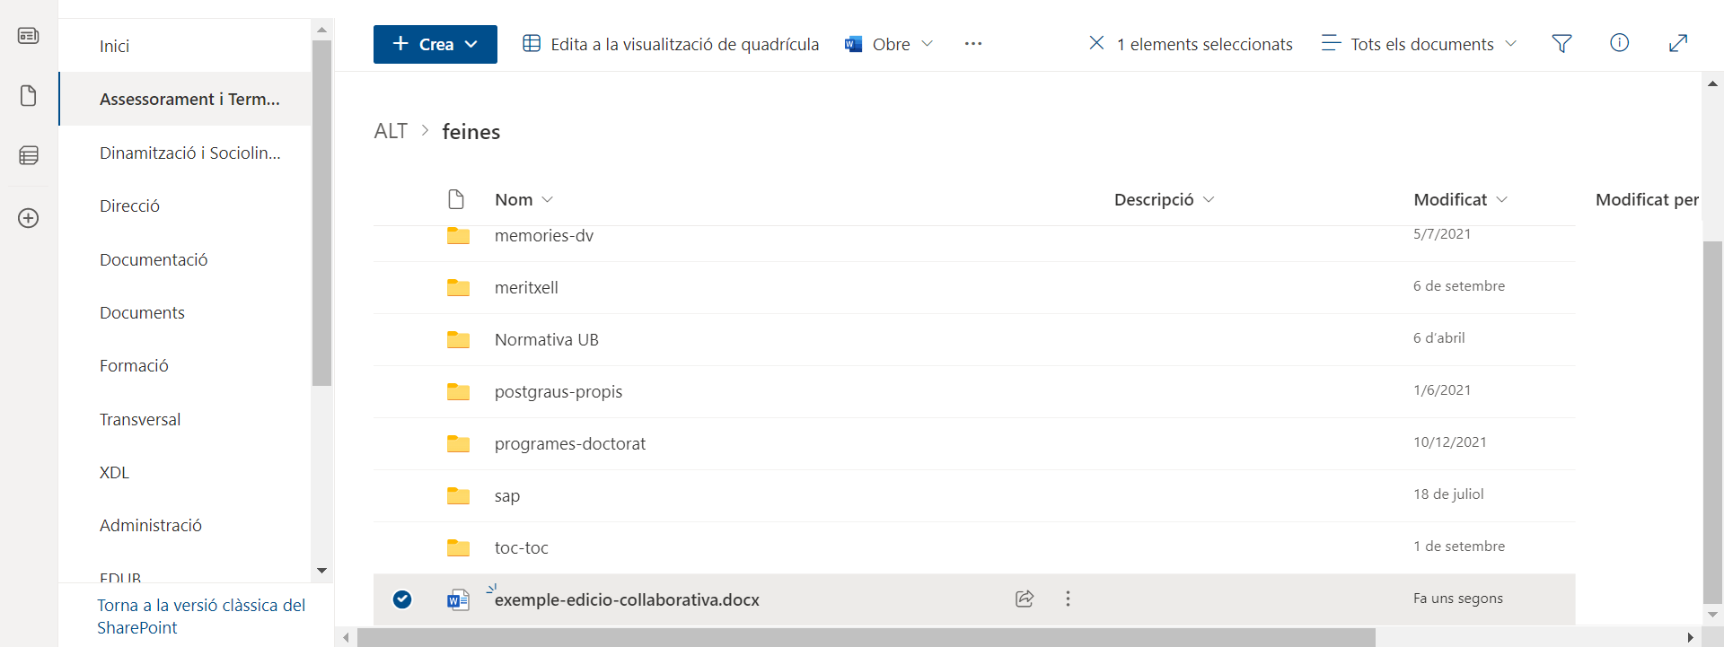The image size is (1724, 647).
Task: Open the details pane info icon
Action: pyautogui.click(x=1619, y=43)
